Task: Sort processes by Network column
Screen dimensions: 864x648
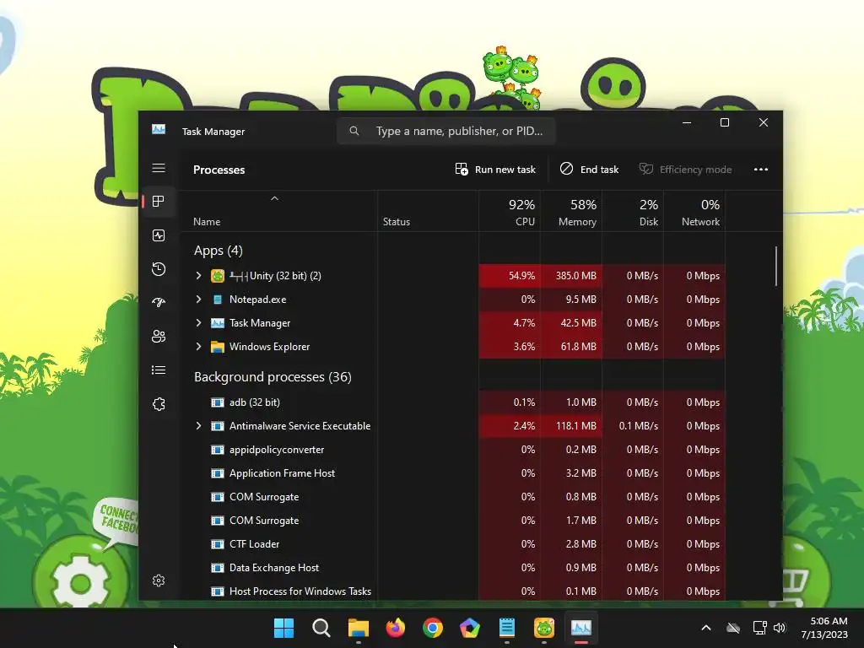Action: pyautogui.click(x=695, y=212)
